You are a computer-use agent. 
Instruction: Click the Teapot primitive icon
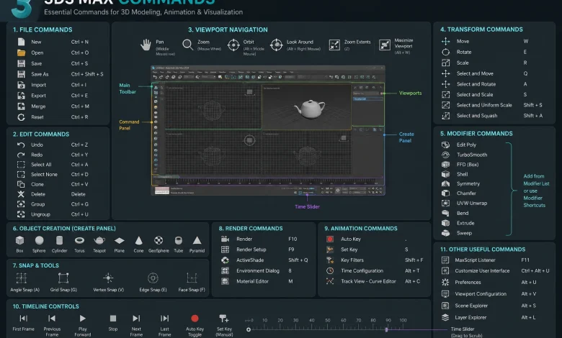pyautogui.click(x=99, y=240)
